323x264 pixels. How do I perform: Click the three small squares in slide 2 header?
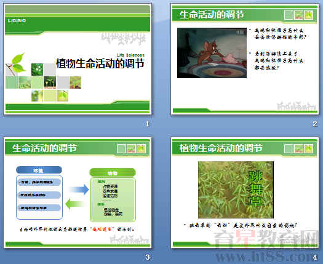pos(298,15)
